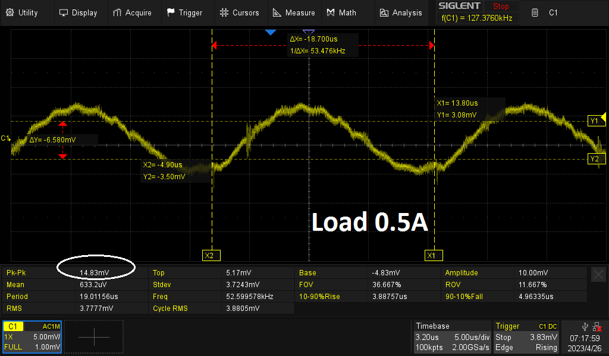Select the X2 cursor handle
This screenshot has height=356, width=609.
pyautogui.click(x=211, y=256)
